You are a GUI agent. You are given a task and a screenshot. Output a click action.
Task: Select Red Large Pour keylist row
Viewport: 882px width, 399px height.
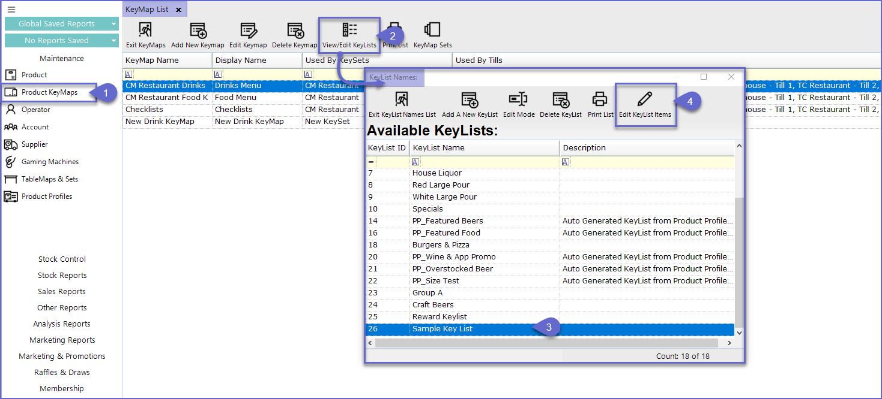point(550,185)
